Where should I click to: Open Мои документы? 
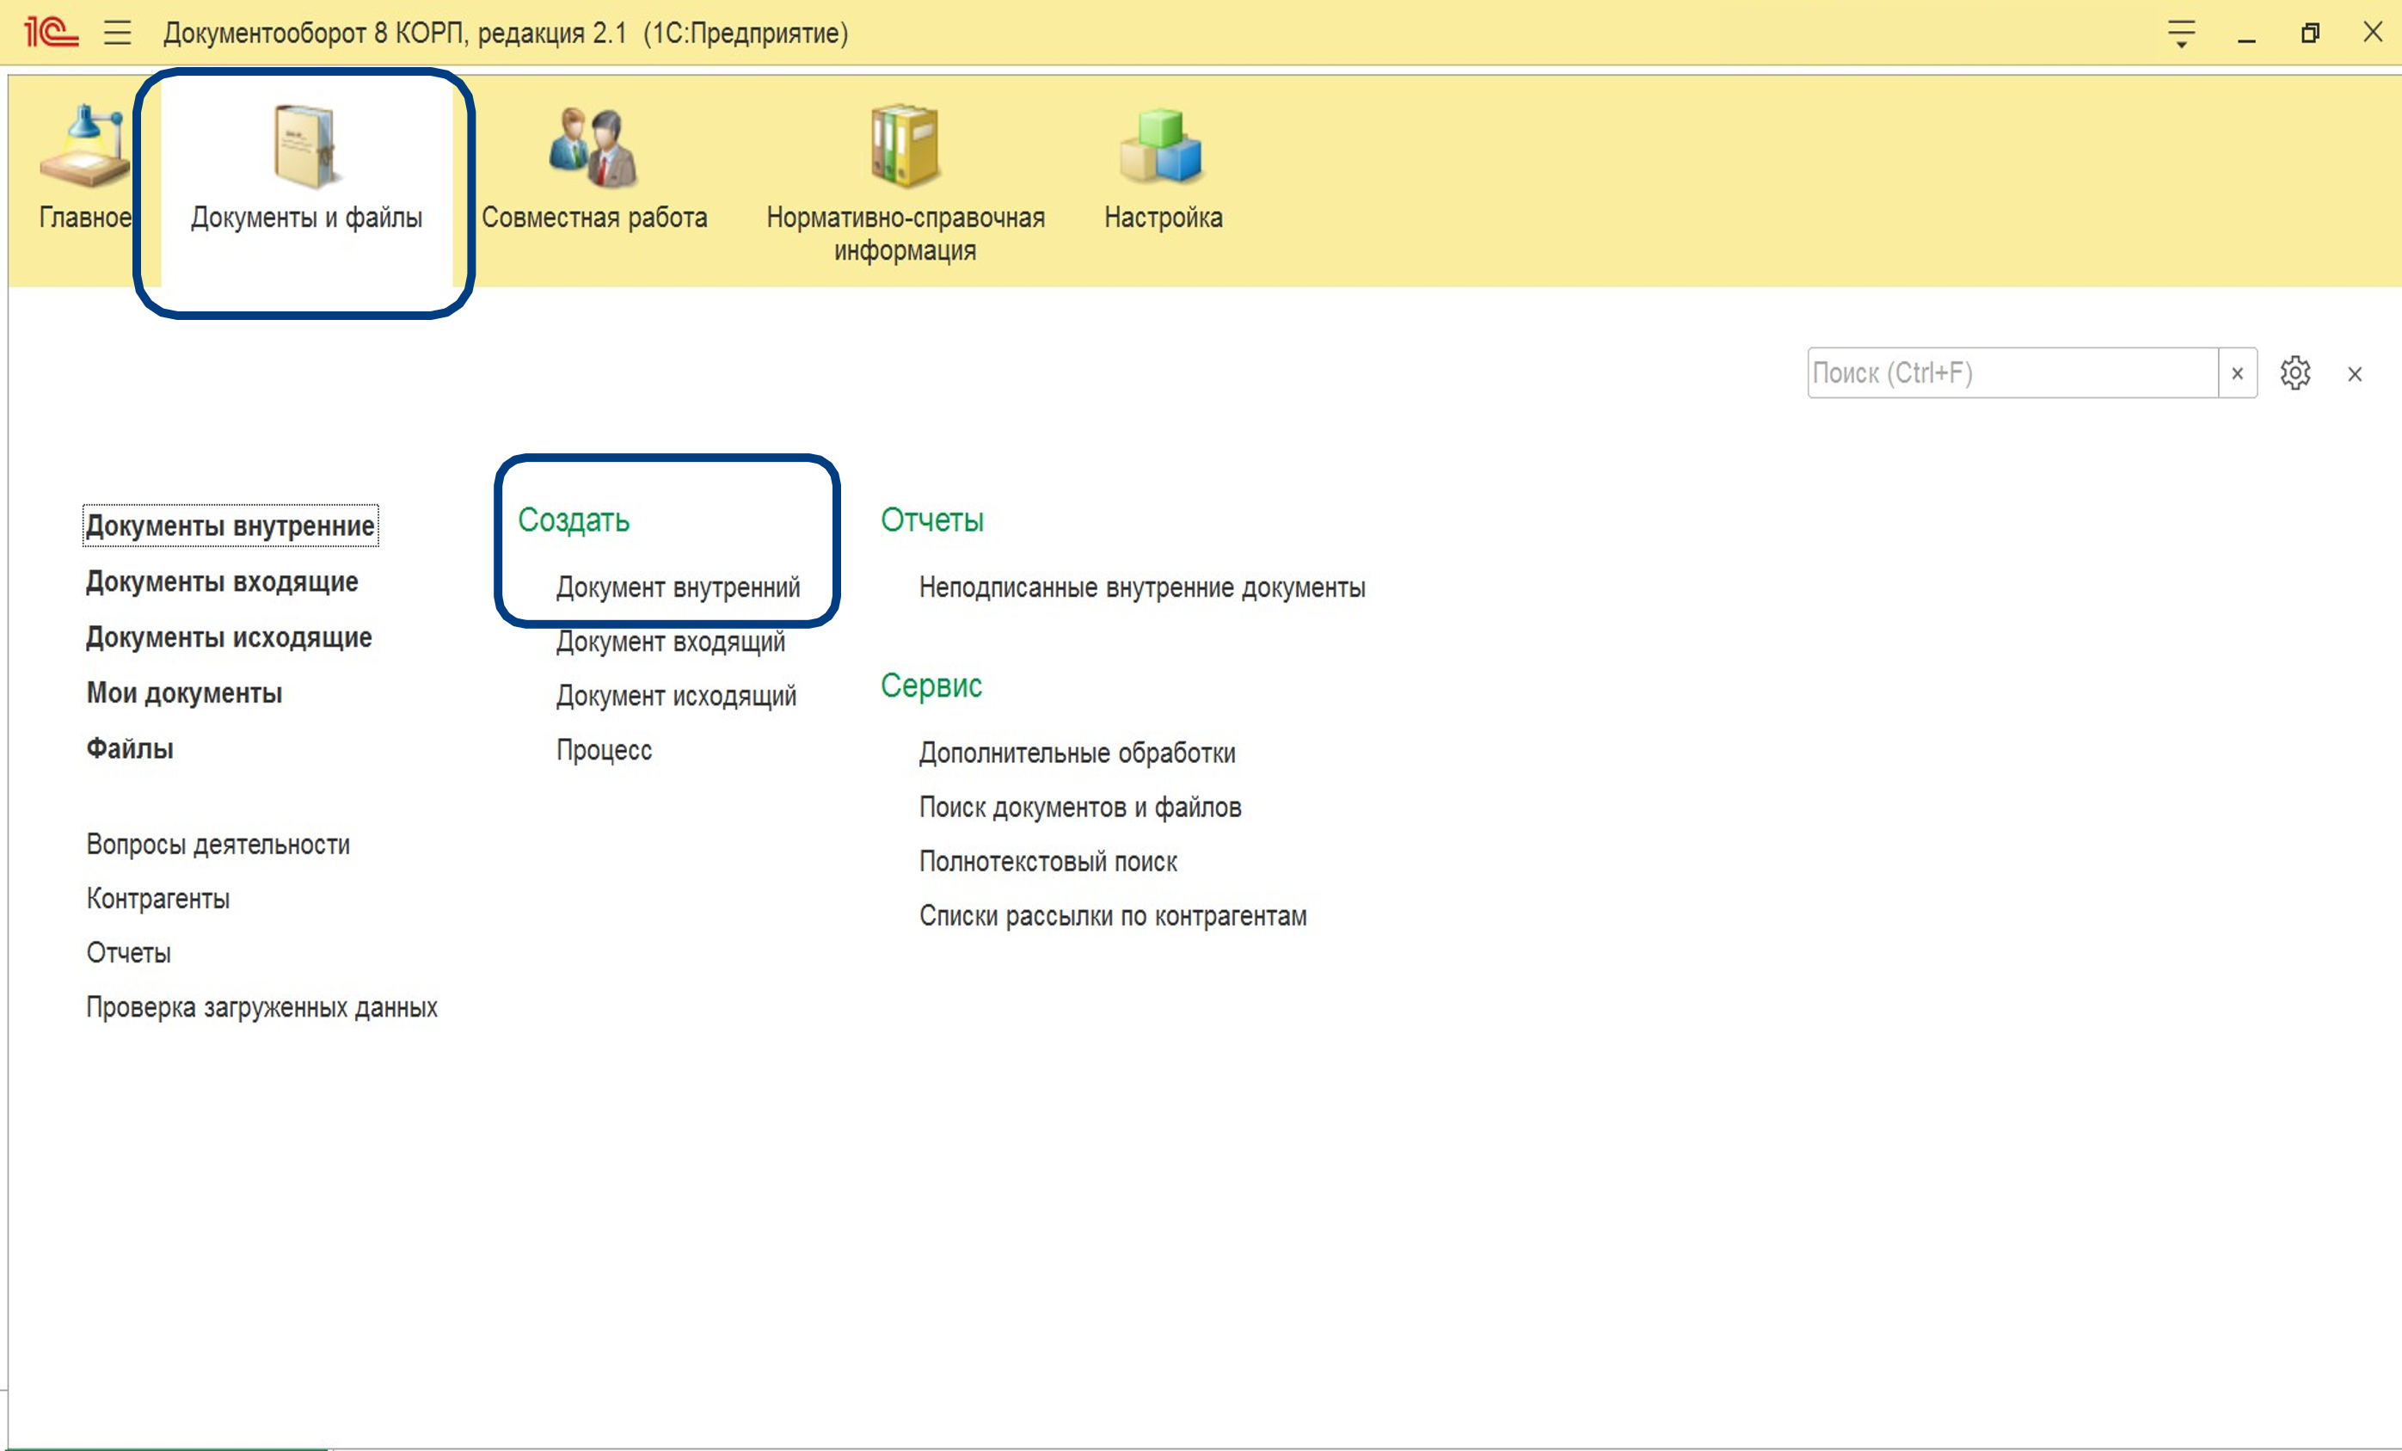click(184, 693)
